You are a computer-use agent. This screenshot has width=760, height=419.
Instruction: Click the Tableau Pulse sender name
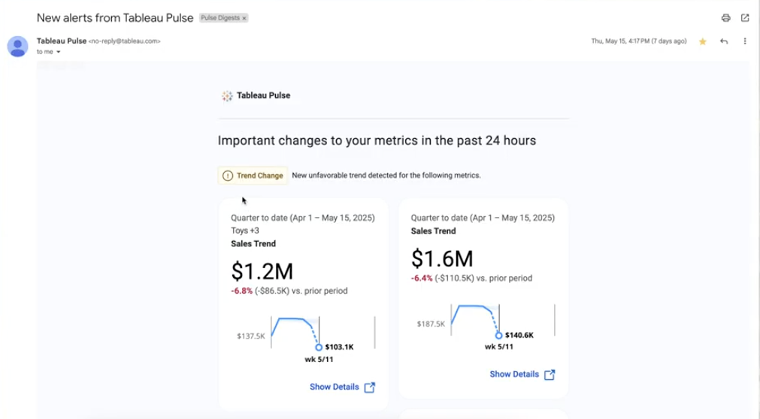[62, 41]
